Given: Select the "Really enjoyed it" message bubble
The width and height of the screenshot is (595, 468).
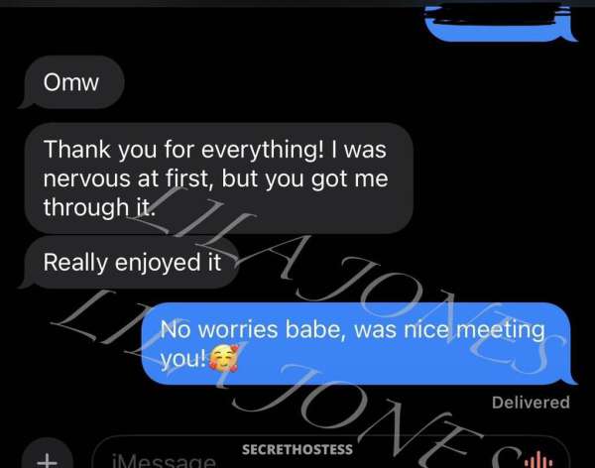Looking at the screenshot, I should click(x=131, y=262).
